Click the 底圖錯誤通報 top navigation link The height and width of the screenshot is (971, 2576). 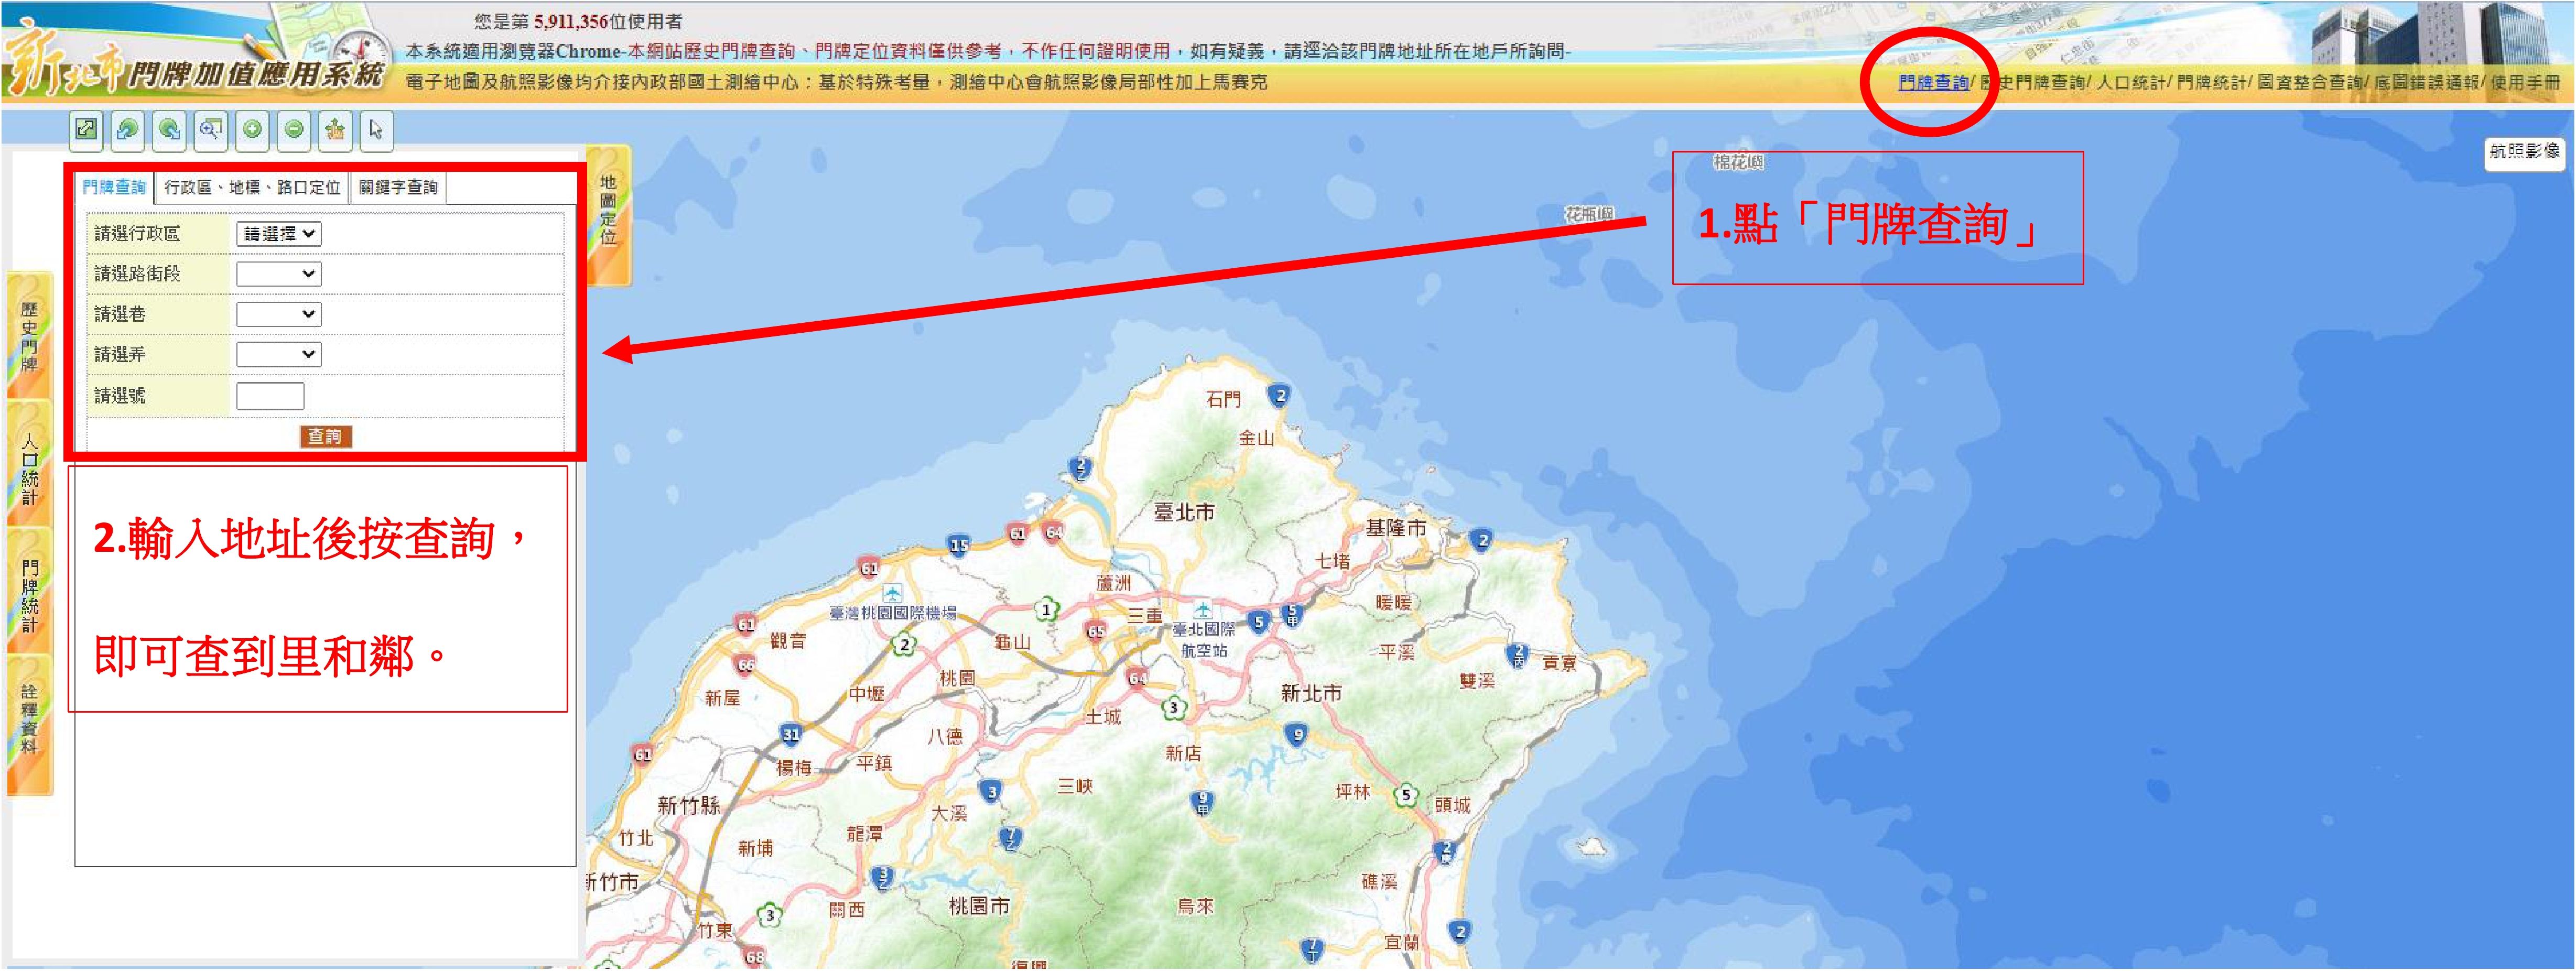click(x=2427, y=83)
